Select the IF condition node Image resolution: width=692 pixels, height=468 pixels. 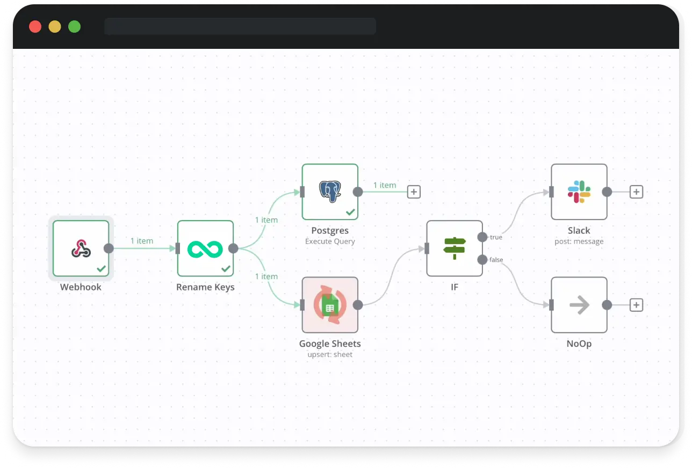pyautogui.click(x=455, y=248)
